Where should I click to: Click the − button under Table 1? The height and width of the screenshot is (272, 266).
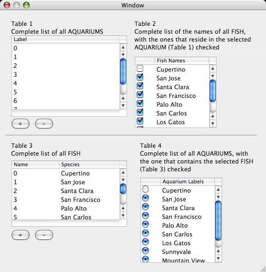44,124
